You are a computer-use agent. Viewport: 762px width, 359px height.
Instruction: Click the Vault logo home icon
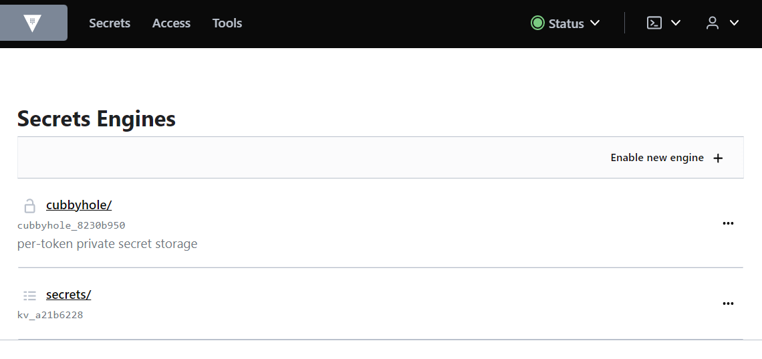pyautogui.click(x=32, y=23)
